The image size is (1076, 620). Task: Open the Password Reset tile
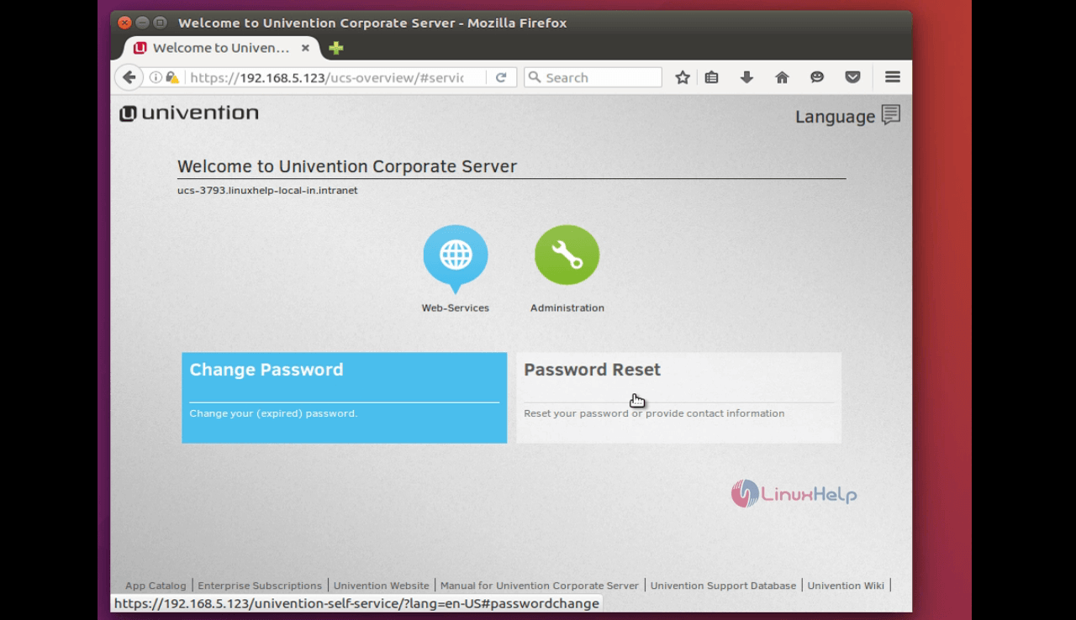pos(679,397)
